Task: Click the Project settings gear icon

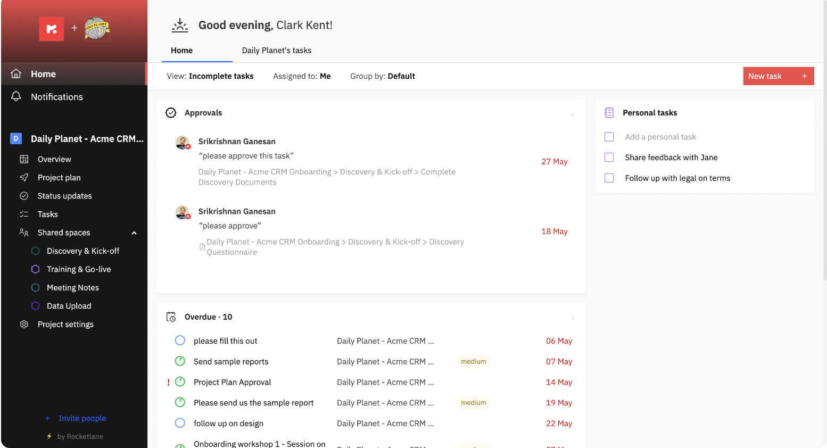Action: pyautogui.click(x=24, y=324)
